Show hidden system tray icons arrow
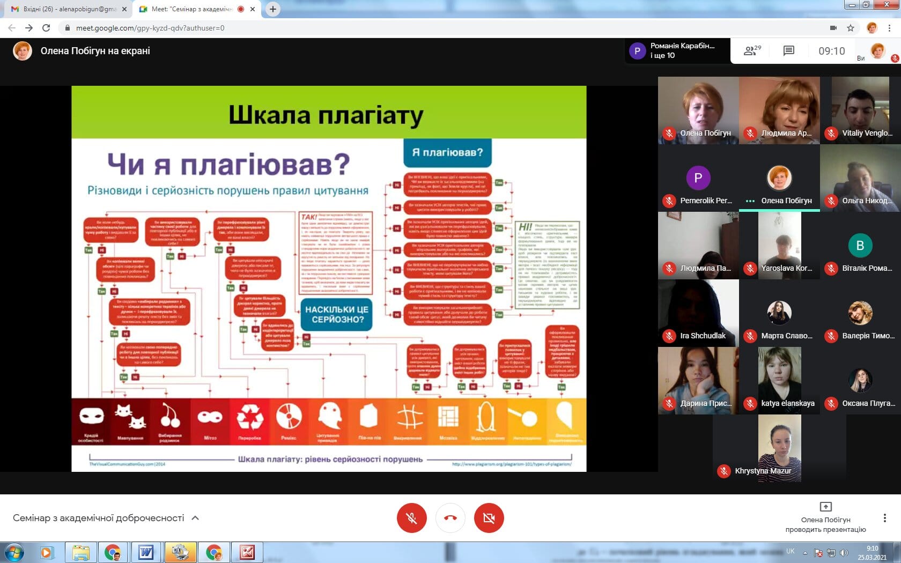 [x=805, y=553]
